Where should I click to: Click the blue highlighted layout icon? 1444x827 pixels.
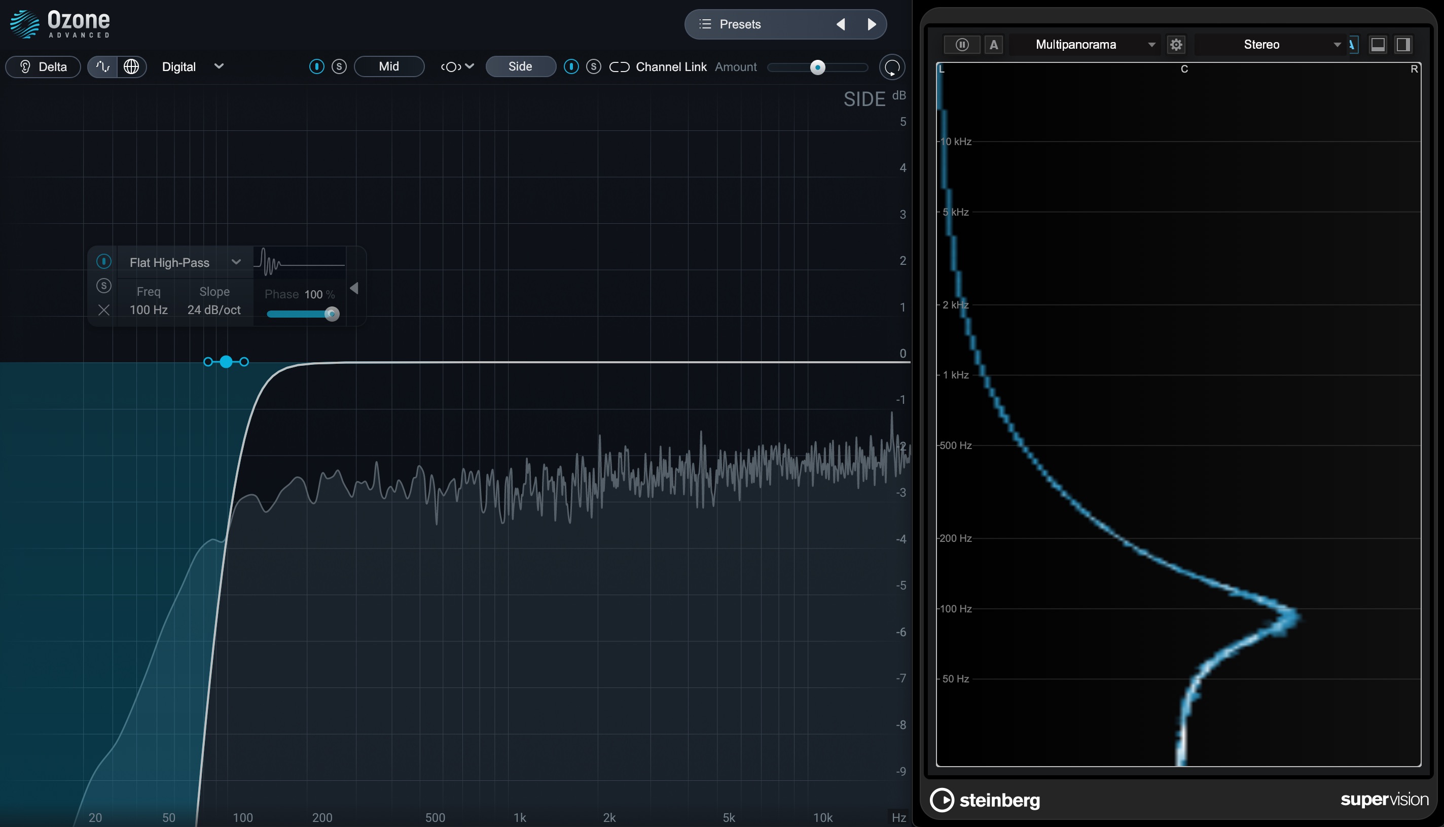(x=1353, y=44)
